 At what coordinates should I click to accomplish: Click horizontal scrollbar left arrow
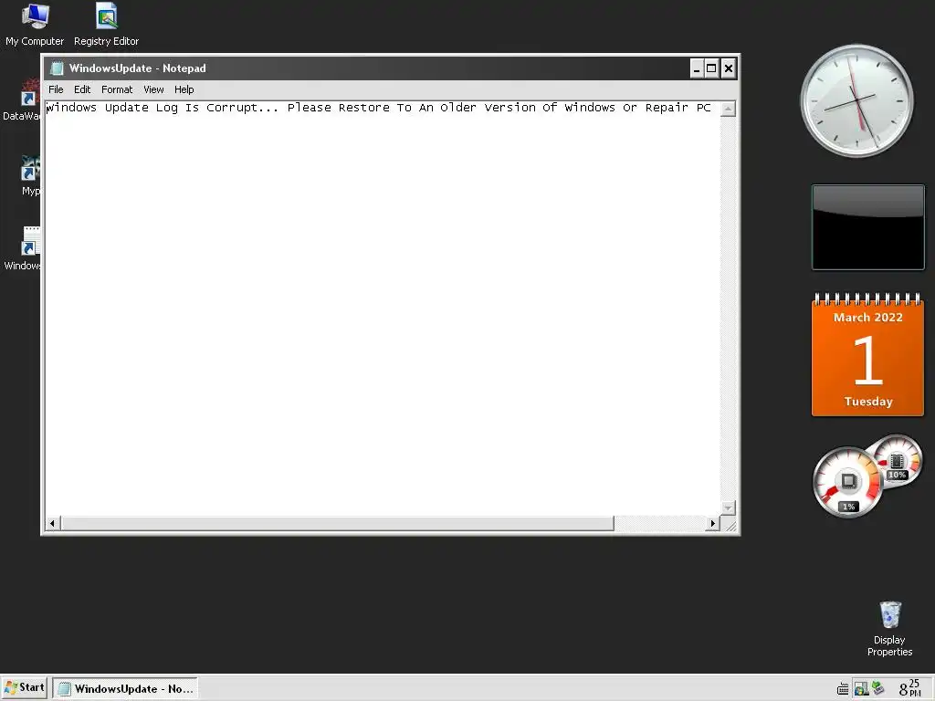(x=52, y=523)
